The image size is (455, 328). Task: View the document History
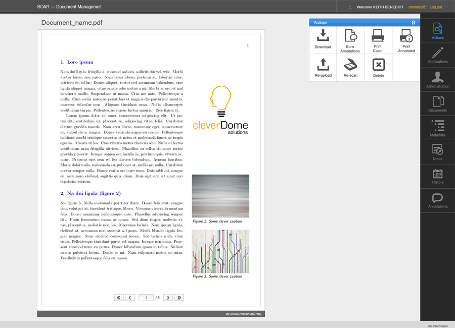pyautogui.click(x=437, y=176)
